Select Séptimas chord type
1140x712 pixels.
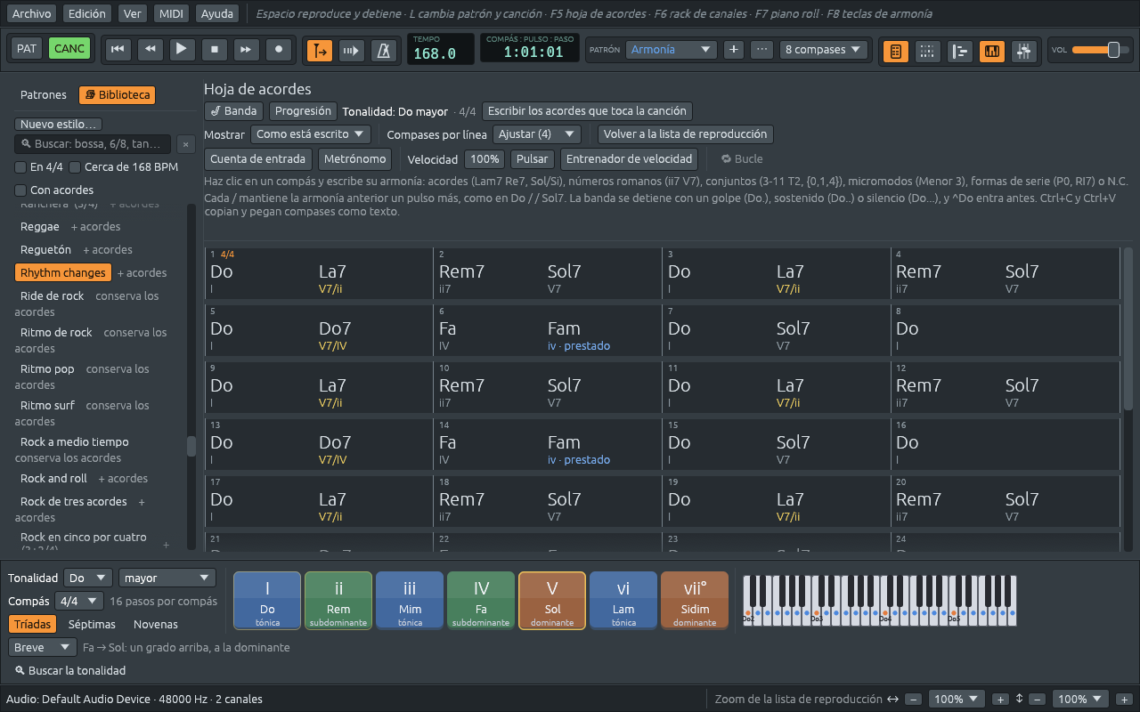point(92,625)
